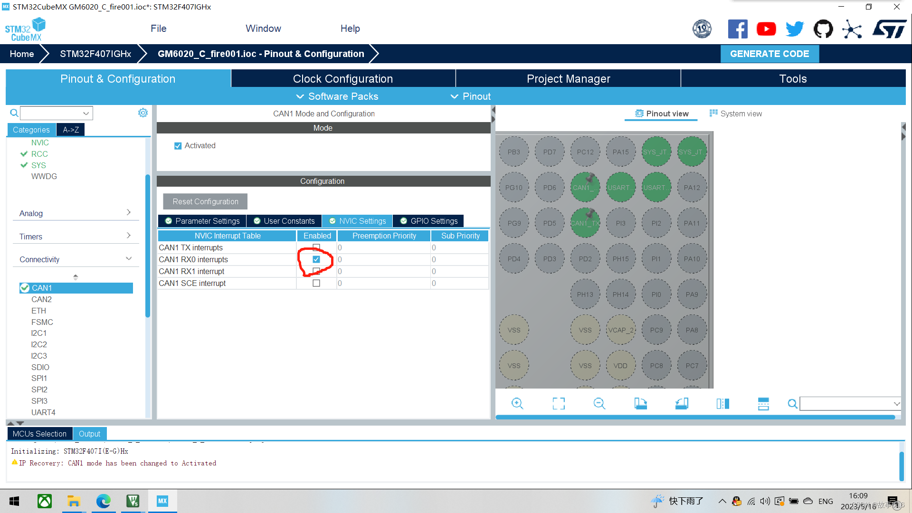The height and width of the screenshot is (513, 912).
Task: Click the 10-year anniversary badge icon
Action: coord(702,29)
